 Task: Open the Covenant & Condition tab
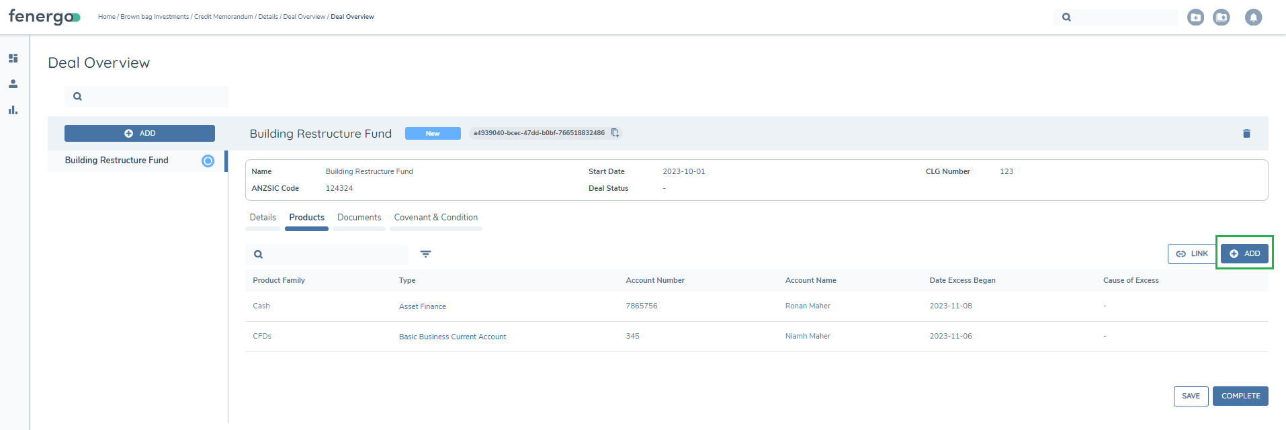pyautogui.click(x=435, y=218)
